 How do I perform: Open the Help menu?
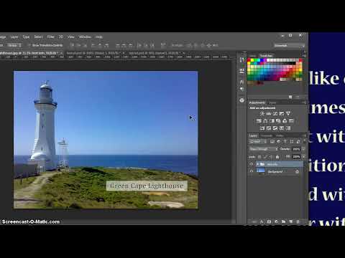tap(99, 37)
